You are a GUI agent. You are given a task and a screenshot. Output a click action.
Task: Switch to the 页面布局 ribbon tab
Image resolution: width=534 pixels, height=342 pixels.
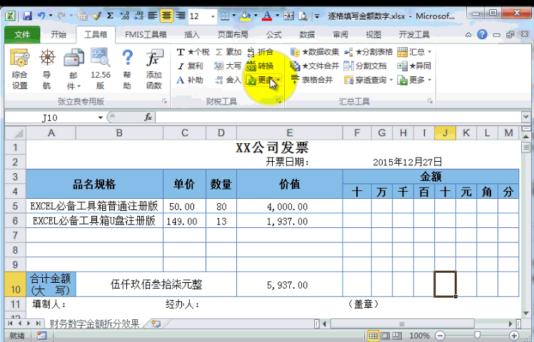pos(233,34)
